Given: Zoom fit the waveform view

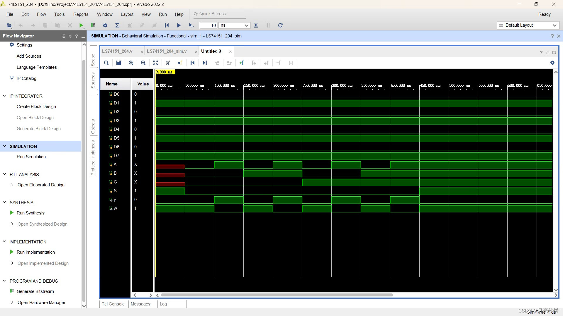Looking at the screenshot, I should [155, 63].
